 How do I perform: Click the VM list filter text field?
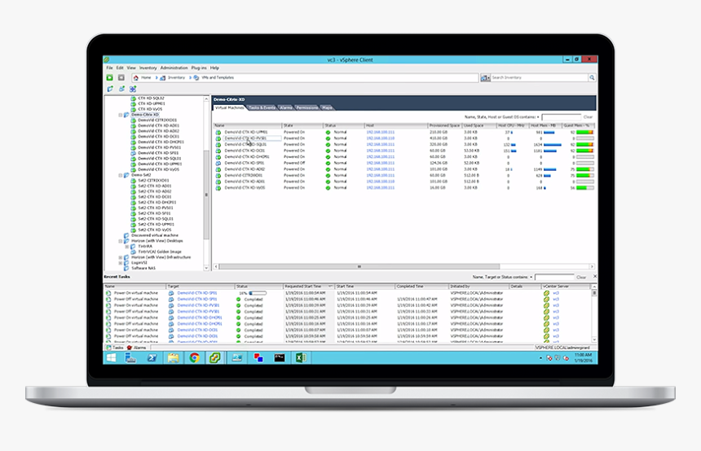[561, 117]
